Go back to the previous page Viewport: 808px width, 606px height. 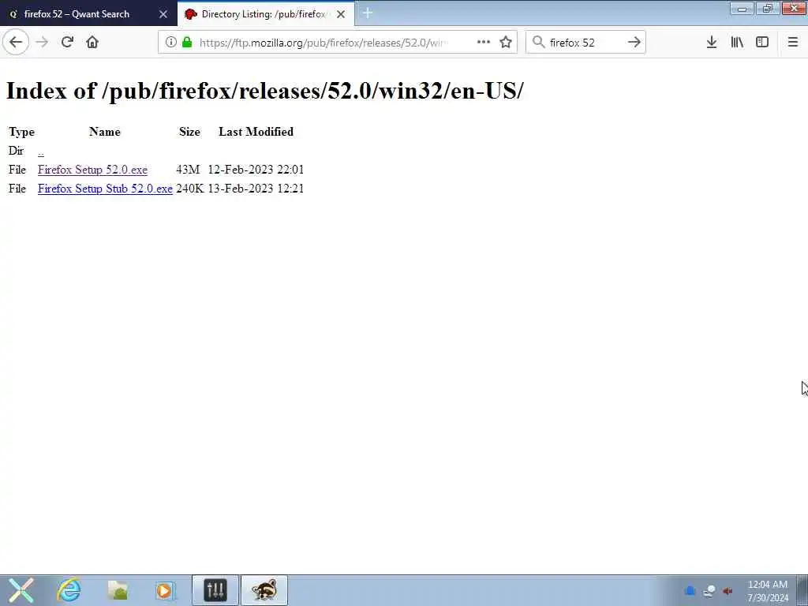[16, 43]
